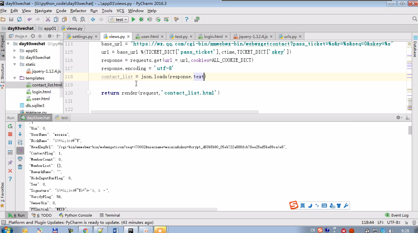Toggle the Project tool window side tab
The image size is (418, 233).
pos(3,43)
